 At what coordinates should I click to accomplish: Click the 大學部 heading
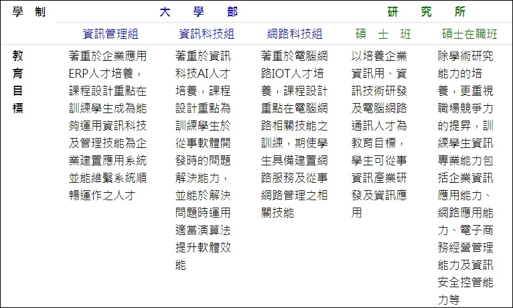[x=199, y=12]
